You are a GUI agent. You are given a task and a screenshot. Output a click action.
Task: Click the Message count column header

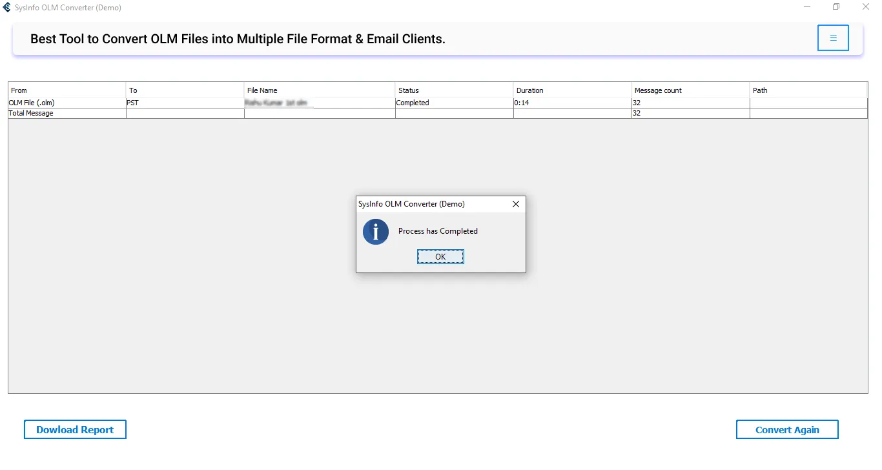point(690,90)
